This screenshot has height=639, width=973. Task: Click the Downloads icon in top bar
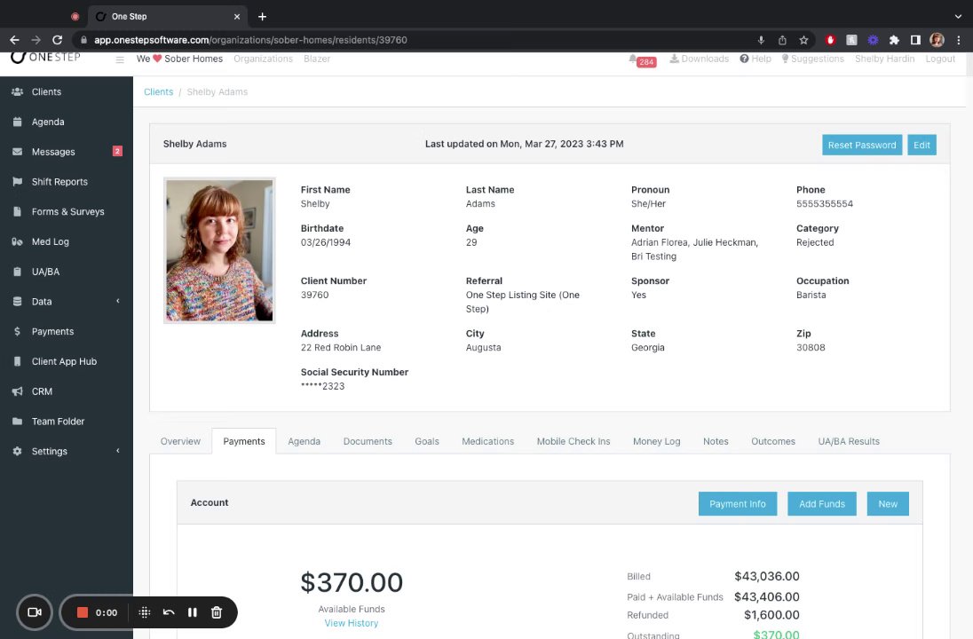click(x=674, y=59)
